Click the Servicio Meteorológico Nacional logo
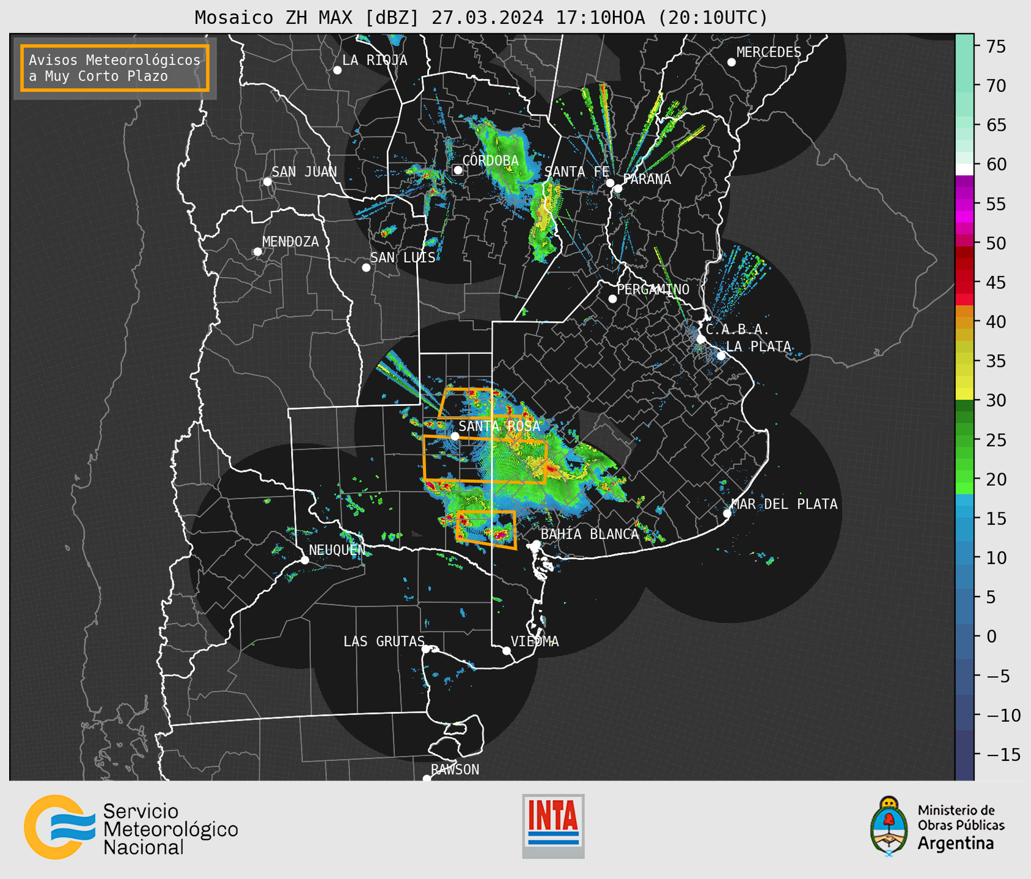The image size is (1031, 879). (x=131, y=828)
